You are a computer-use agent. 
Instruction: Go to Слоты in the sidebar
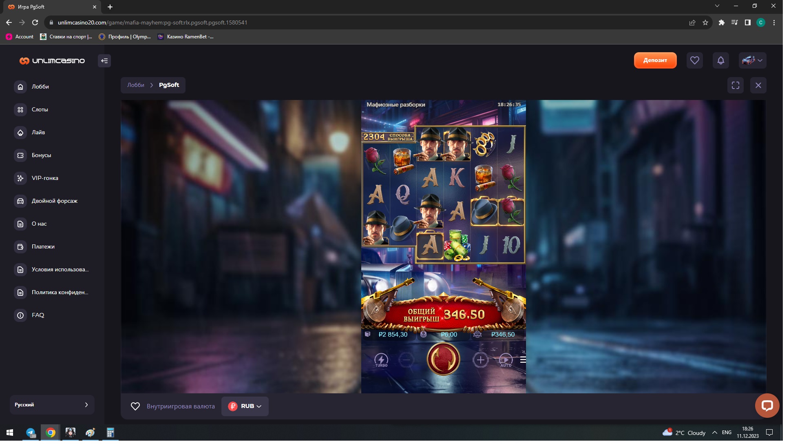[x=40, y=109]
